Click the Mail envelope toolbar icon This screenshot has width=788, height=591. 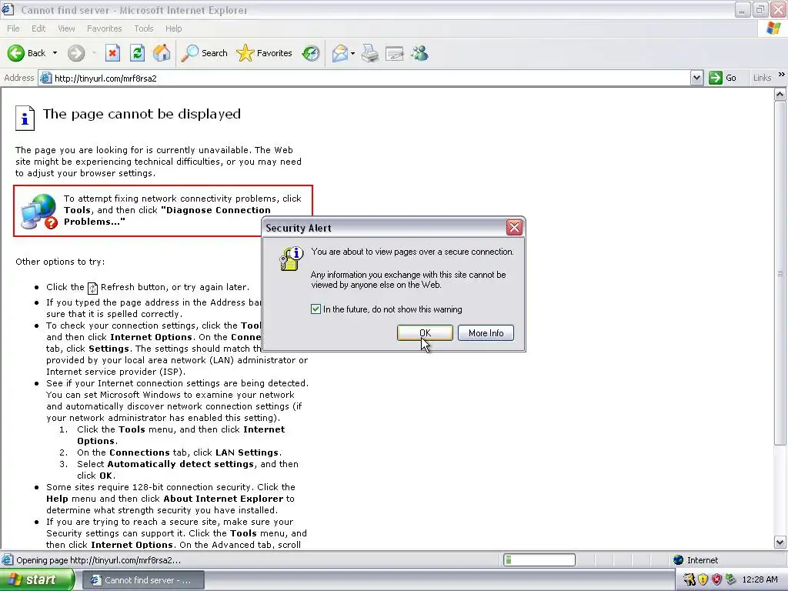point(340,53)
